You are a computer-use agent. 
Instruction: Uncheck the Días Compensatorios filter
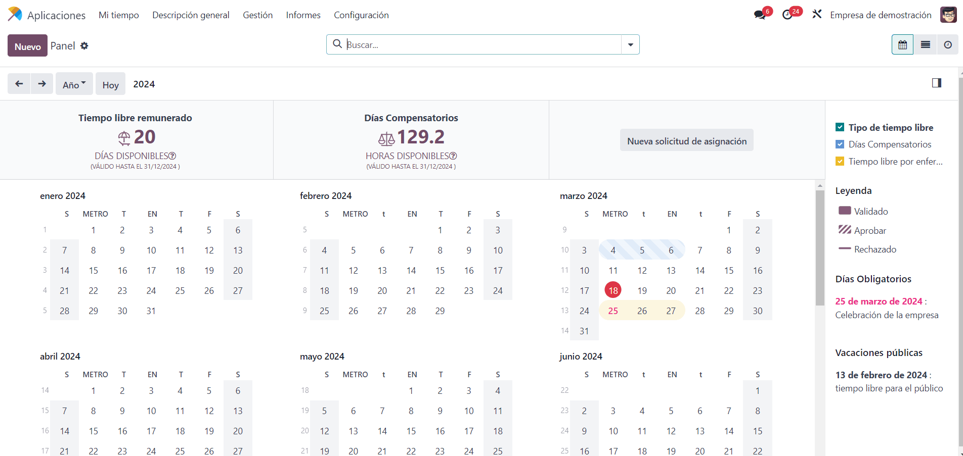[840, 144]
